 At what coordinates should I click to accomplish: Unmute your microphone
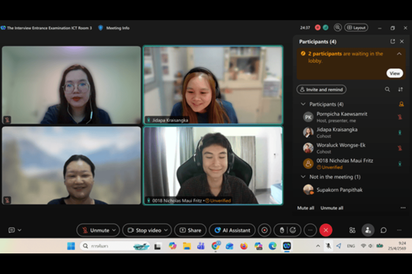click(x=95, y=230)
